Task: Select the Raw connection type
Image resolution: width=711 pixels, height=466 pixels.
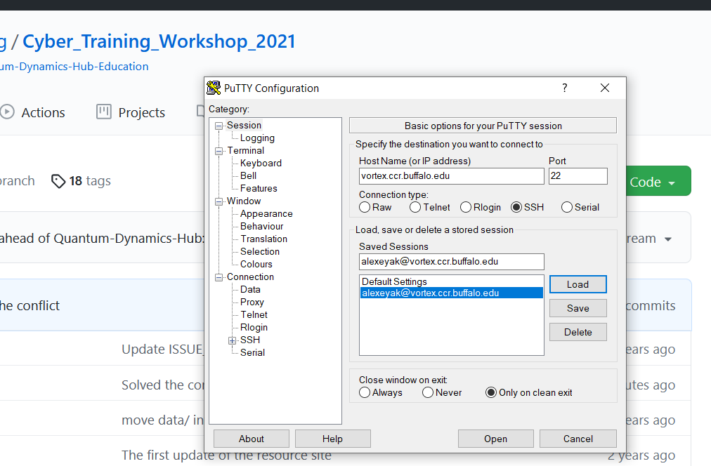Action: [365, 207]
